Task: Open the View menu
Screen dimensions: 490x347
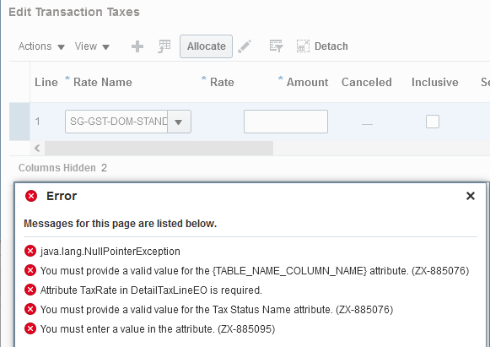Action: 92,46
